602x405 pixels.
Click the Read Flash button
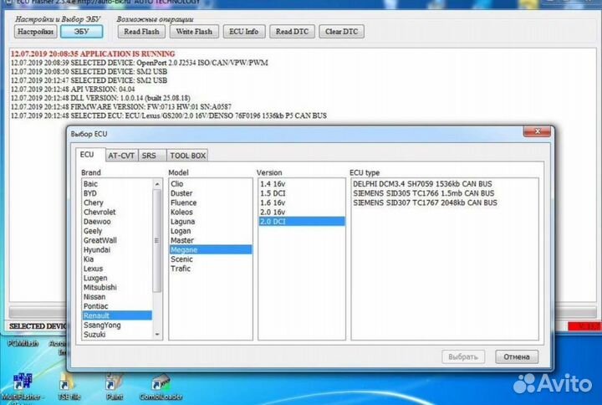point(141,32)
